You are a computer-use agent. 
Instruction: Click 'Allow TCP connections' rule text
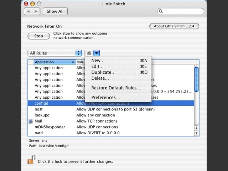[97, 121]
